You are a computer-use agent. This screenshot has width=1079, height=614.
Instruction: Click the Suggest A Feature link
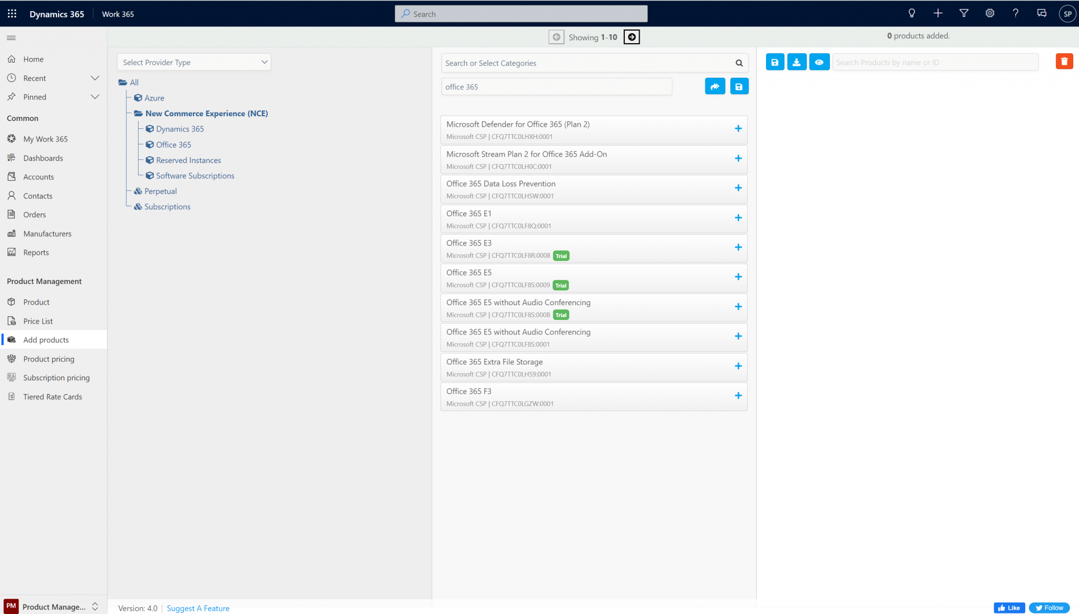pyautogui.click(x=198, y=608)
